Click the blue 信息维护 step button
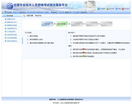The width and height of the screenshot is (132, 105). point(47,24)
